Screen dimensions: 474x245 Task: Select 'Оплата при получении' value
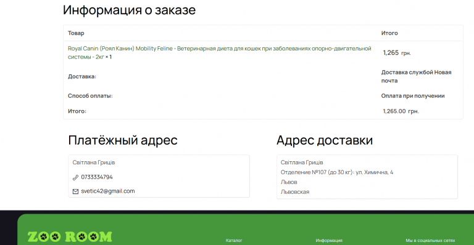pyautogui.click(x=413, y=96)
